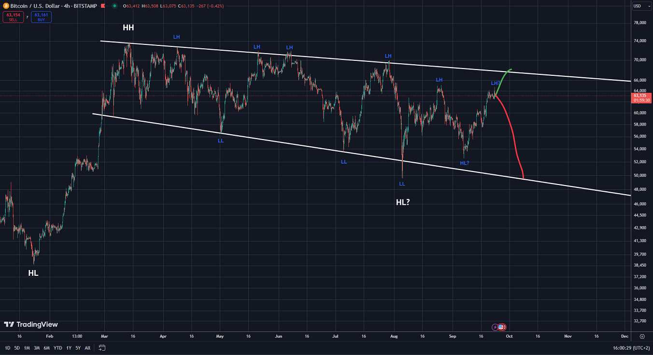Select the 1D time range
The image size is (653, 355).
(7, 348)
